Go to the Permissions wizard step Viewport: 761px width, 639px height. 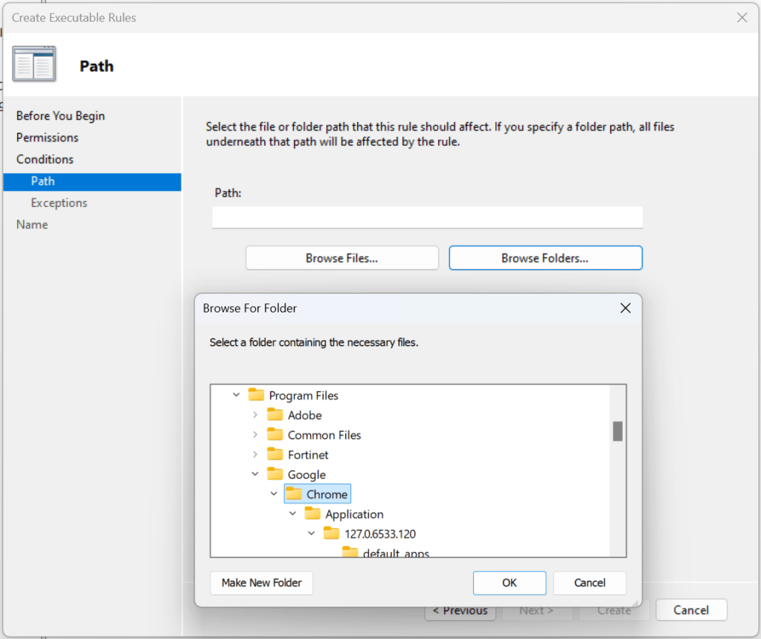pyautogui.click(x=48, y=138)
